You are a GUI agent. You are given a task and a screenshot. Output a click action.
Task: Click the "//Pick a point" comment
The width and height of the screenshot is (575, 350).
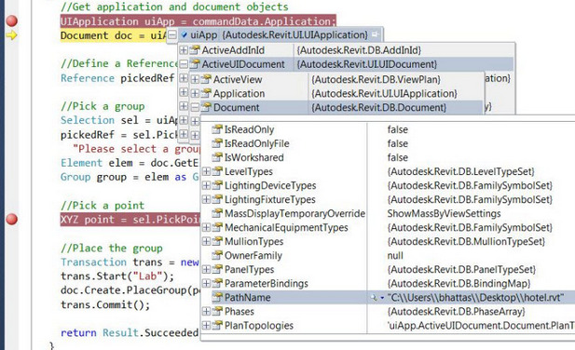pyautogui.click(x=103, y=206)
